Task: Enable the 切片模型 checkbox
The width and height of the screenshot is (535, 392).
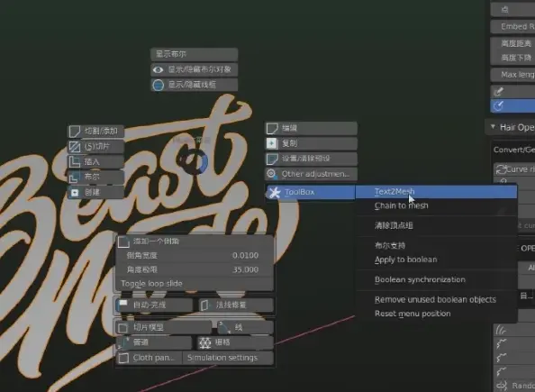Action: [122, 328]
